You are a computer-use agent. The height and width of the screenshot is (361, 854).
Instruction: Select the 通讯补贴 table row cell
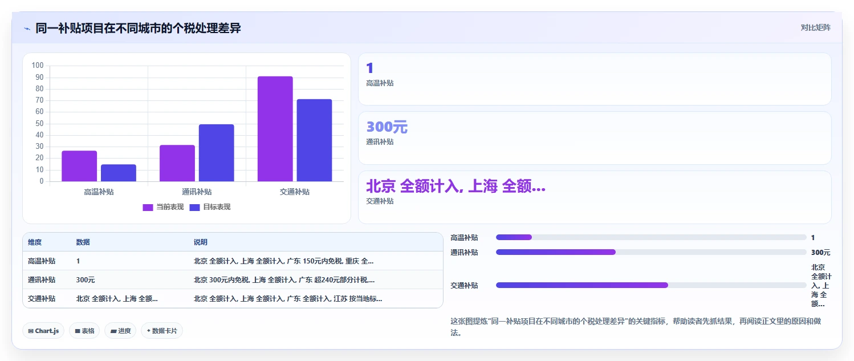coord(42,280)
